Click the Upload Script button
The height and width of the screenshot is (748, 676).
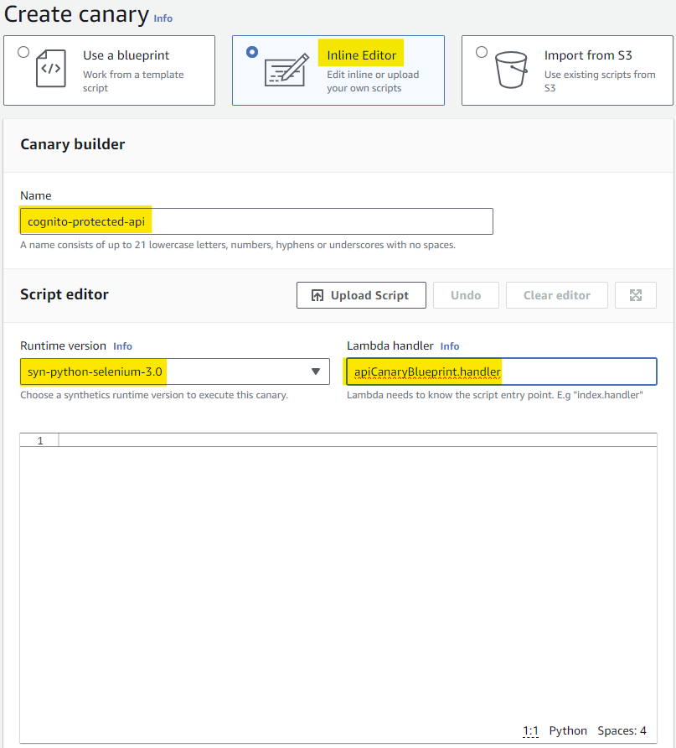(x=361, y=294)
